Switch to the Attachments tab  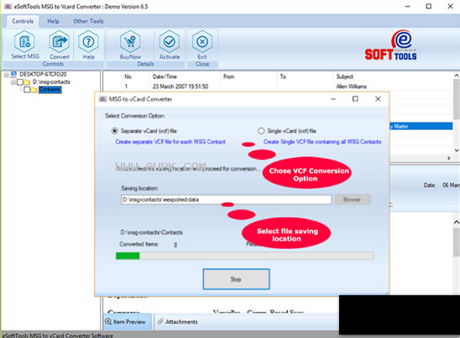[178, 321]
